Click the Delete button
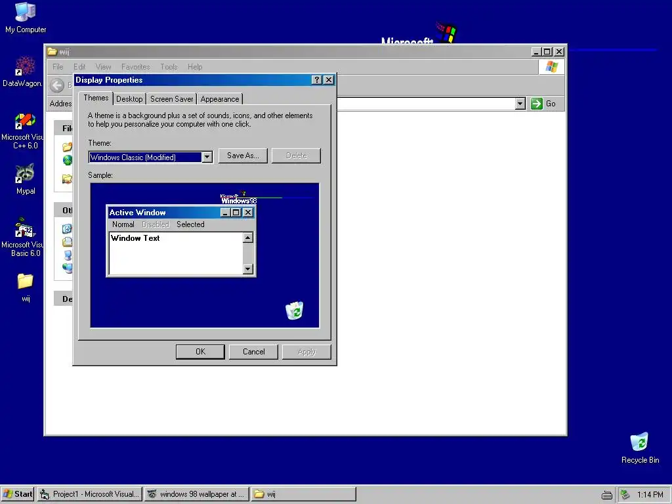This screenshot has height=504, width=672. (296, 156)
